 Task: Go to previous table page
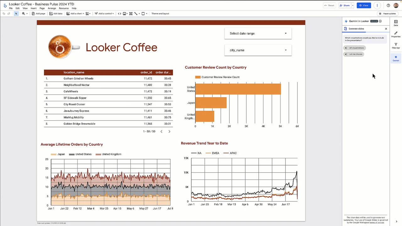(x=161, y=131)
